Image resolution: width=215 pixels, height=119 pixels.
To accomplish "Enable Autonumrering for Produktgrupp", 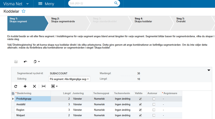I will point(154,99).
